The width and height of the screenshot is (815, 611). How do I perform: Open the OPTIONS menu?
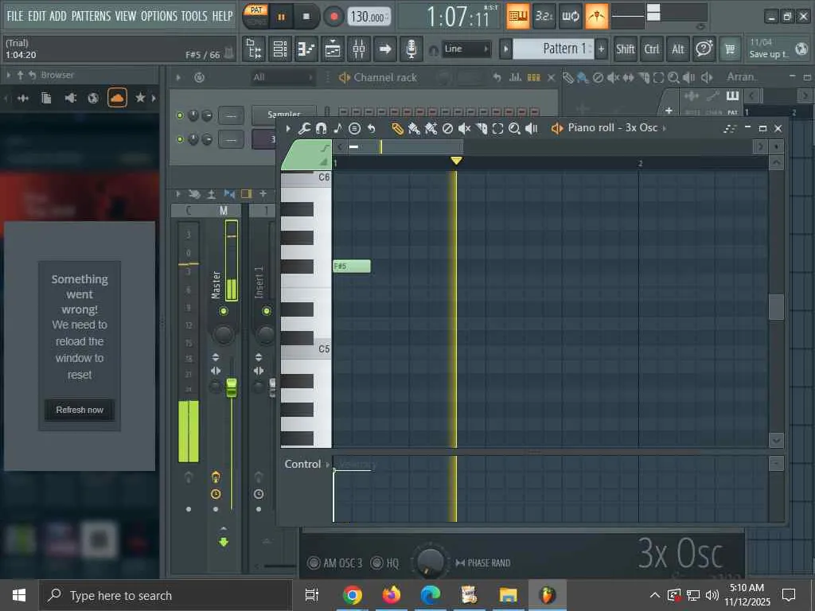(158, 16)
